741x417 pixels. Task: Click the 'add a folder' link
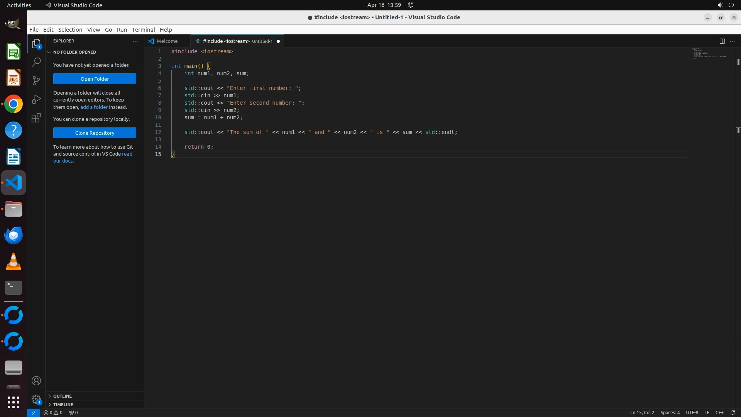tap(94, 107)
